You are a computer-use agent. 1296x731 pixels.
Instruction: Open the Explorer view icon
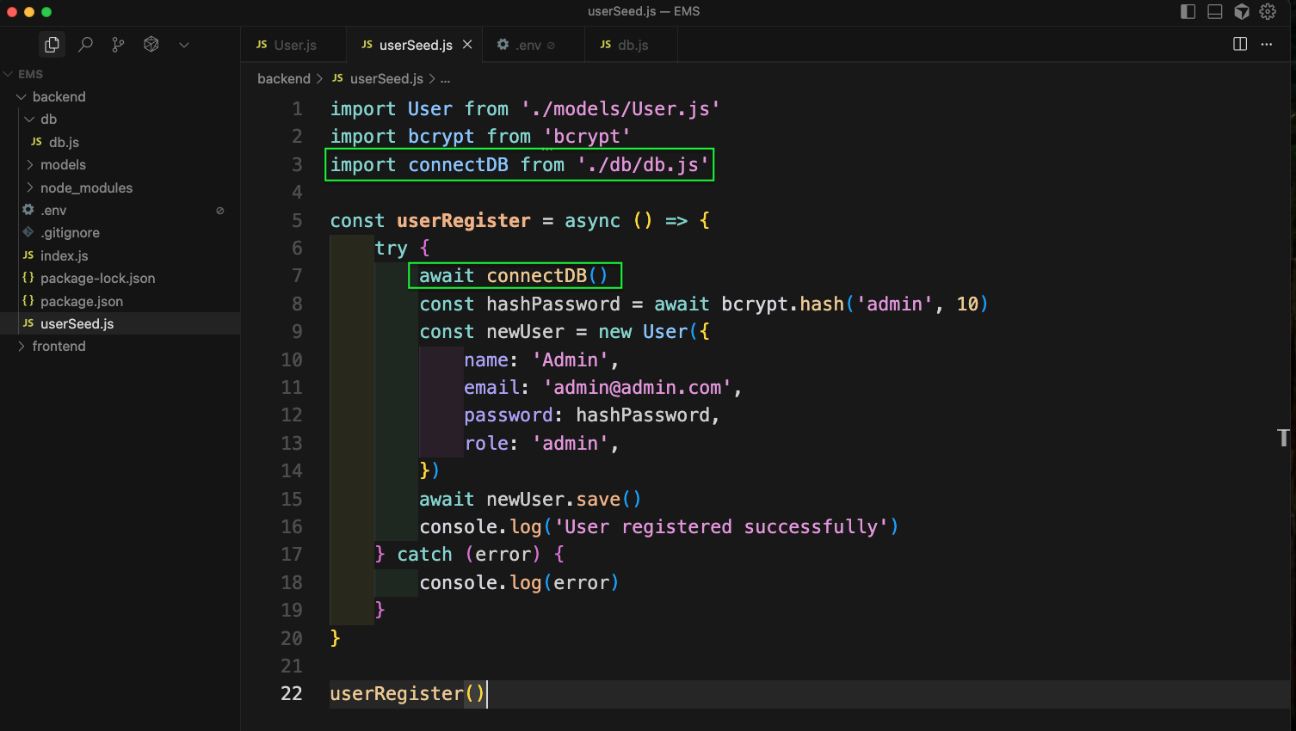coord(52,45)
